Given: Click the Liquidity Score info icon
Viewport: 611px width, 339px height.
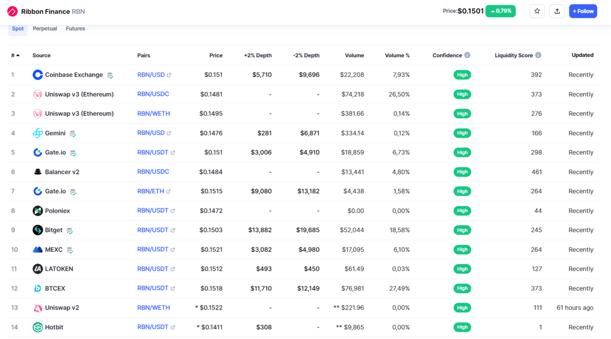Looking at the screenshot, I should click(539, 55).
